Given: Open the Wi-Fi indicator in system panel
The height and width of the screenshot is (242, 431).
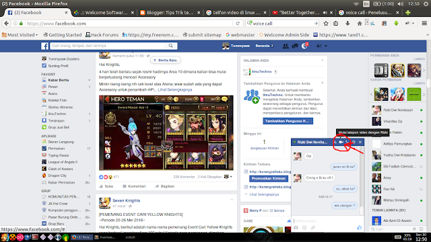Looking at the screenshot, I should tap(356, 4).
